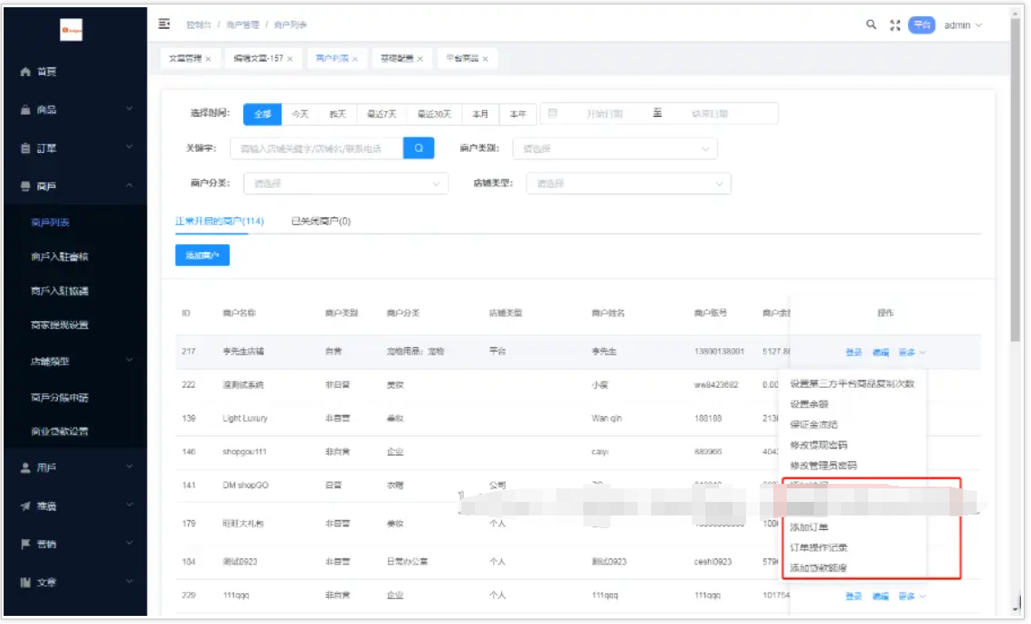Switch to the 已关闭商户(0) tab

click(x=320, y=221)
